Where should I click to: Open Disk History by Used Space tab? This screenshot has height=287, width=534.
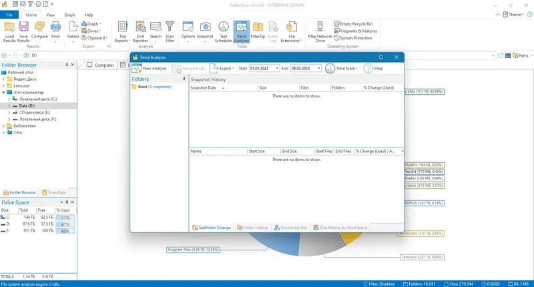(340, 228)
